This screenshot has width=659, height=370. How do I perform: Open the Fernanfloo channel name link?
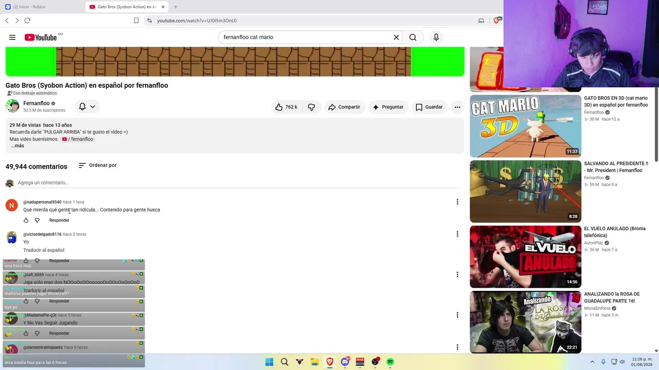(37, 103)
